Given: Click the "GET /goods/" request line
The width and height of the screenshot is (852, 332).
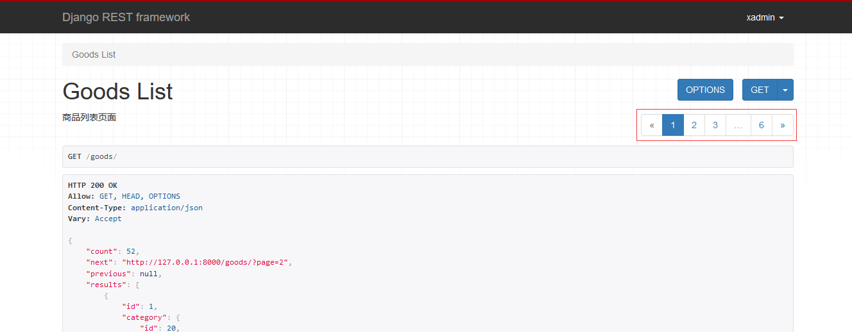Looking at the screenshot, I should click(x=92, y=156).
